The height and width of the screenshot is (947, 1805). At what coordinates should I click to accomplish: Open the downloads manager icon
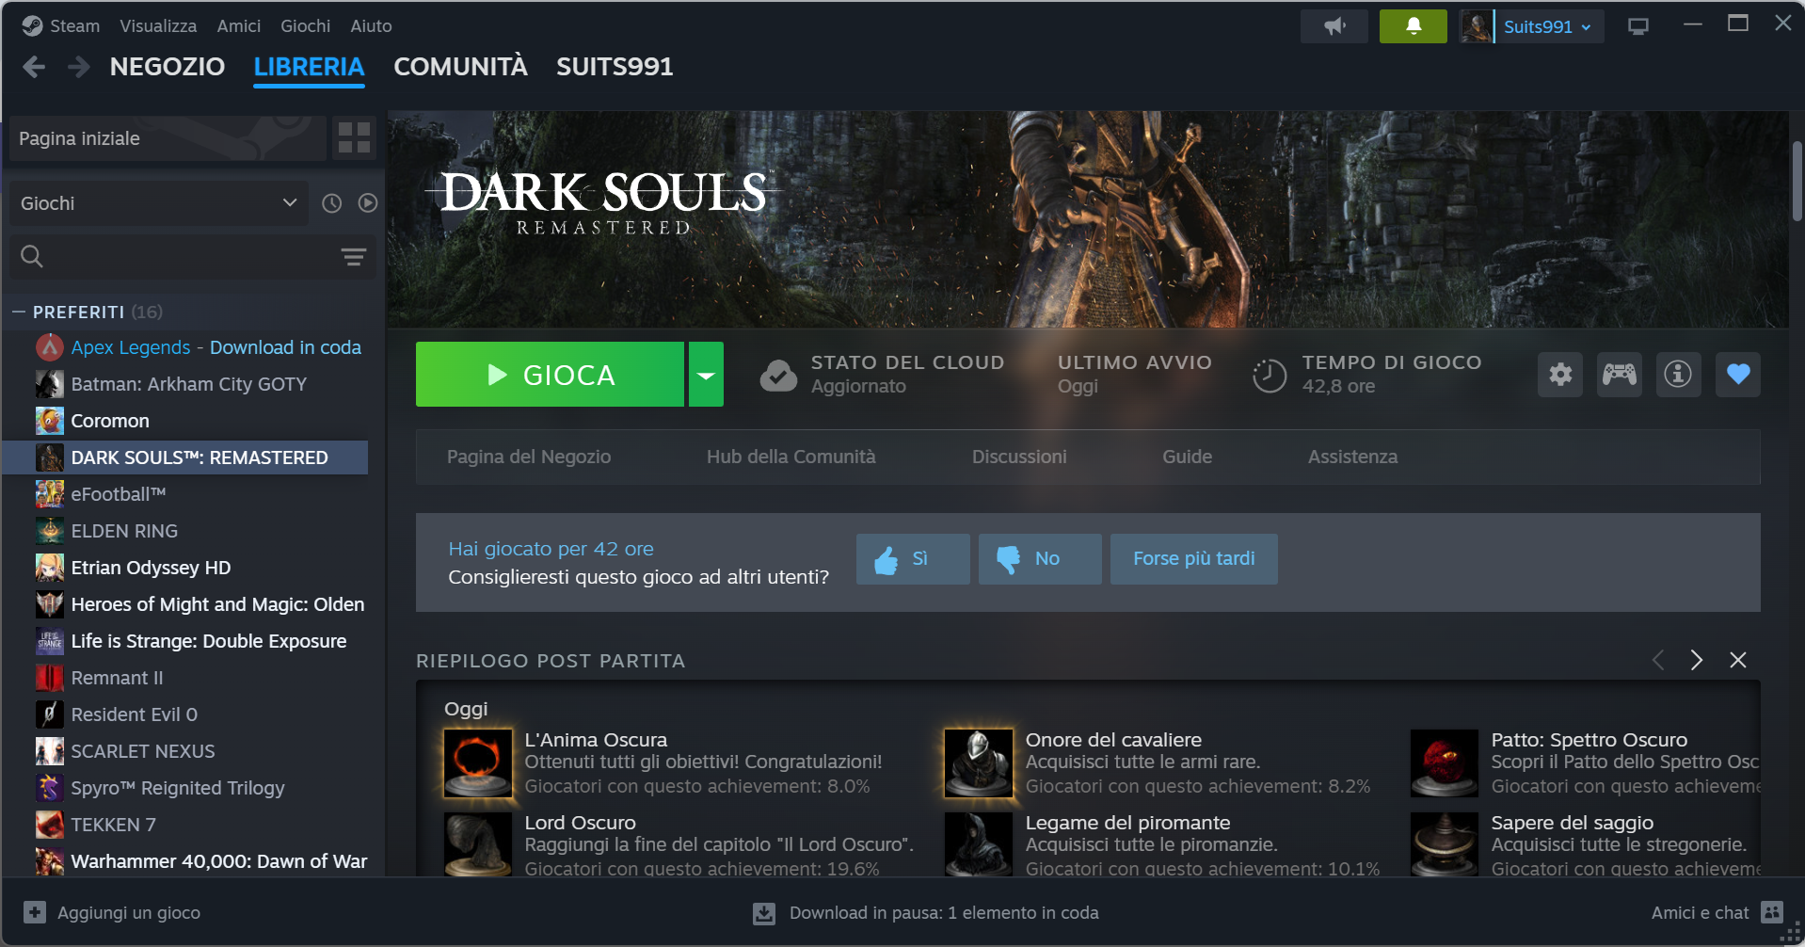(764, 913)
